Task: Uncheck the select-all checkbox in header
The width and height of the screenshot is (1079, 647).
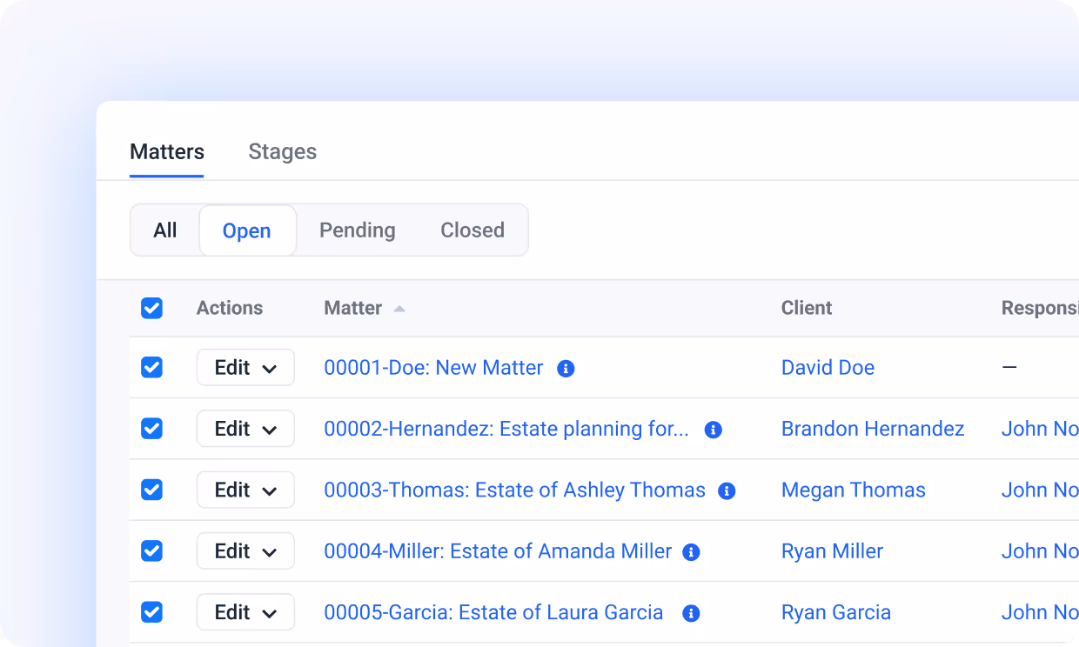Action: 151,308
